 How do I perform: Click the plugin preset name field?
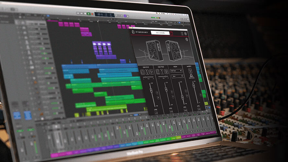coord(159,33)
